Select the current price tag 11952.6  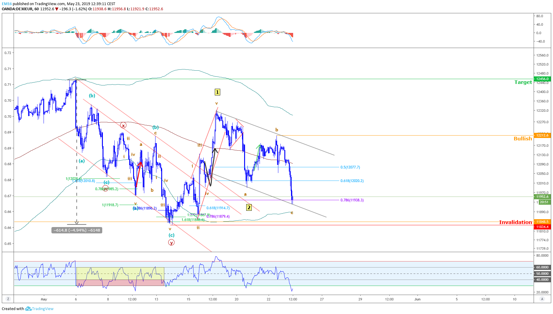point(542,197)
